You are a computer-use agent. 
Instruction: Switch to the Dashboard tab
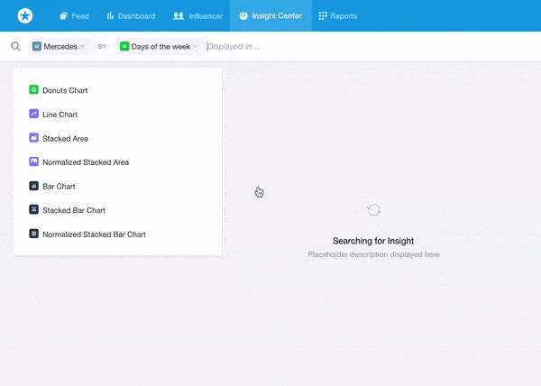point(131,16)
